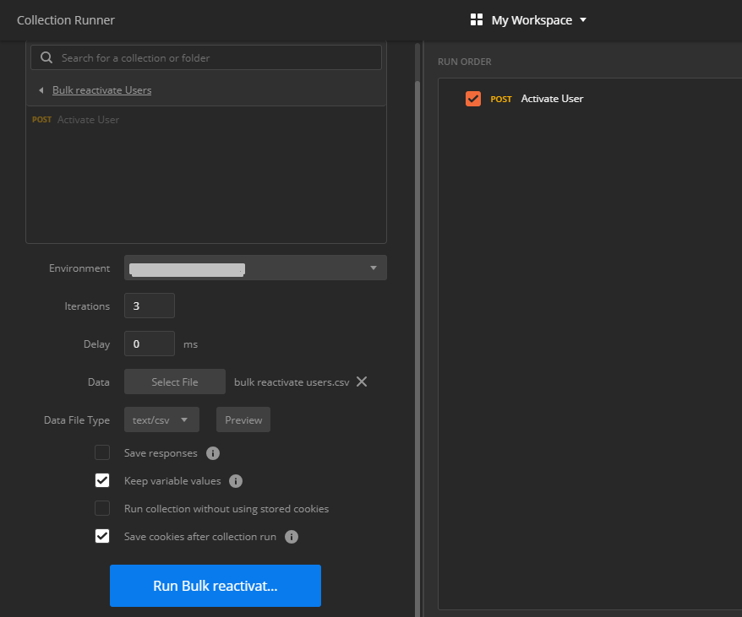Click info icon next to Keep variable values
The width and height of the screenshot is (742, 617).
coord(236,481)
